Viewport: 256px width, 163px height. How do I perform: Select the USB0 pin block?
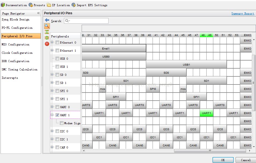114,56
